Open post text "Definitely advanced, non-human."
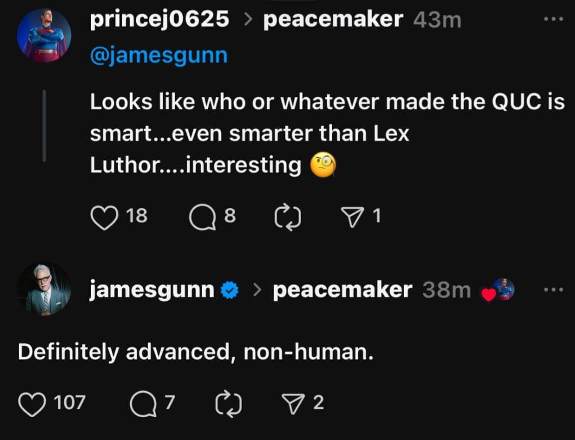 (195, 352)
